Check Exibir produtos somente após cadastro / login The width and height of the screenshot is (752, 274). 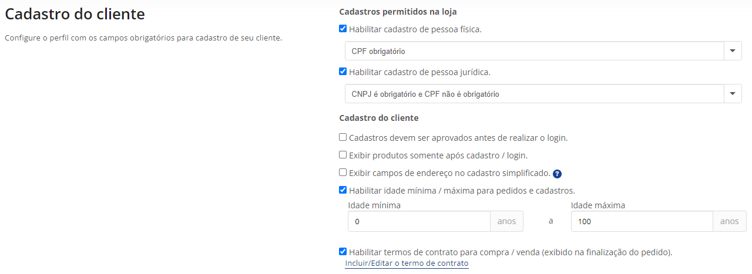tap(343, 155)
